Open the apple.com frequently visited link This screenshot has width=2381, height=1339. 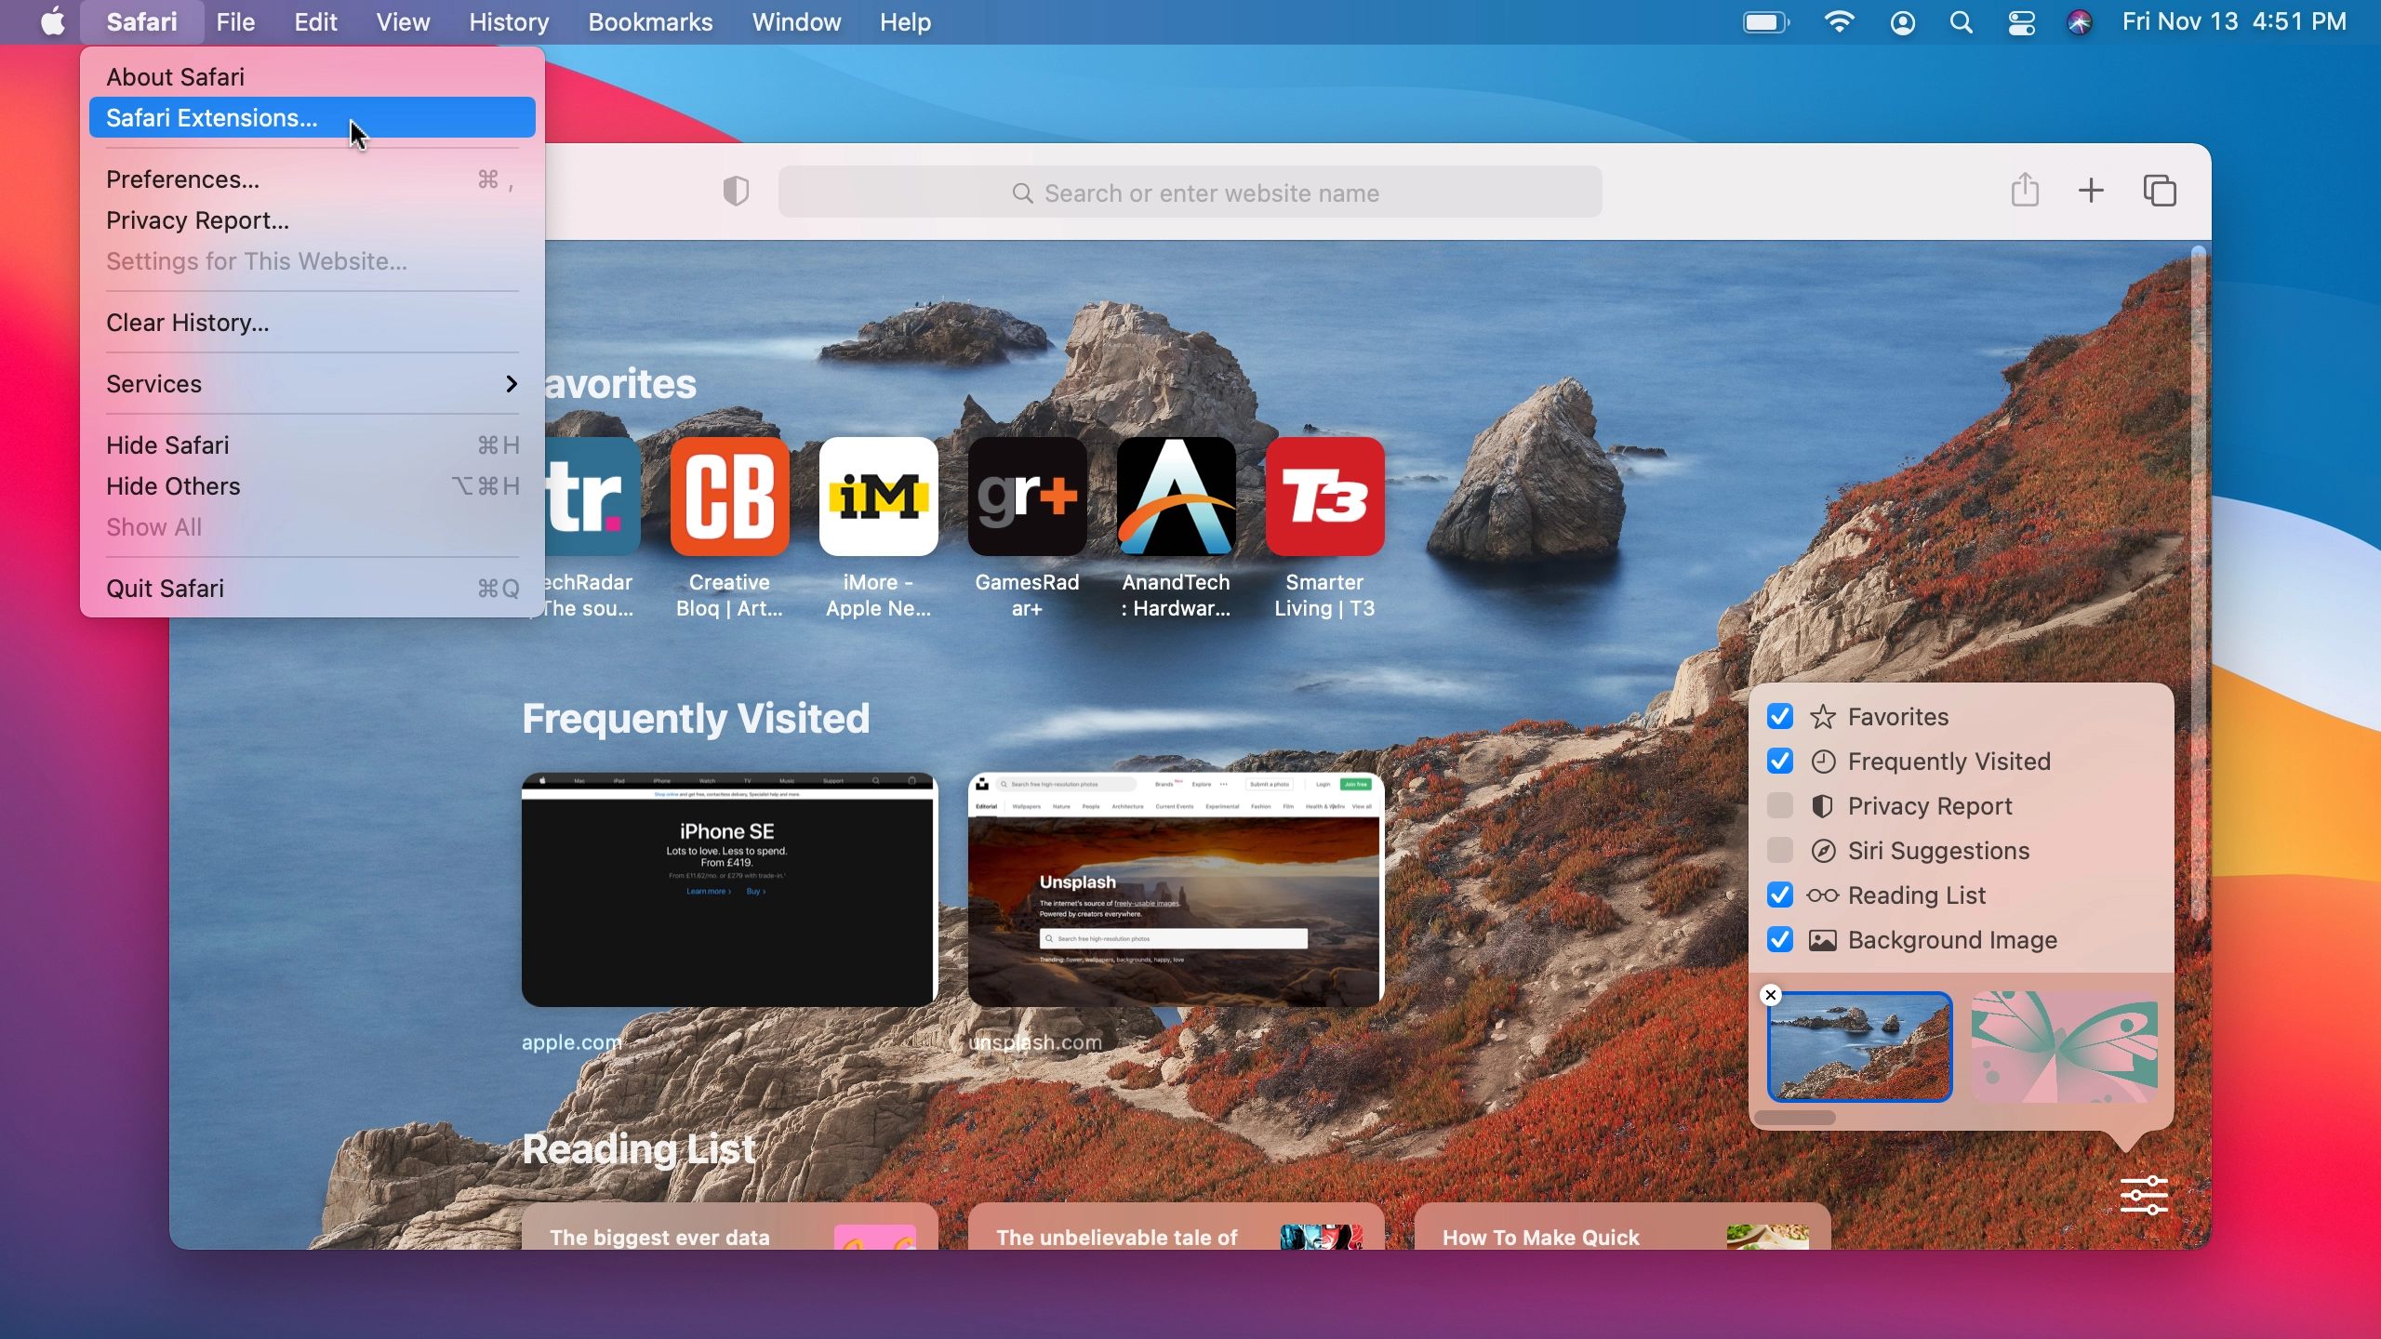572,1042
